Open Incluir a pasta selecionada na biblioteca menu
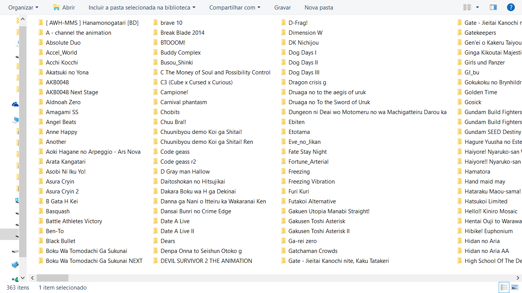 pos(142,7)
